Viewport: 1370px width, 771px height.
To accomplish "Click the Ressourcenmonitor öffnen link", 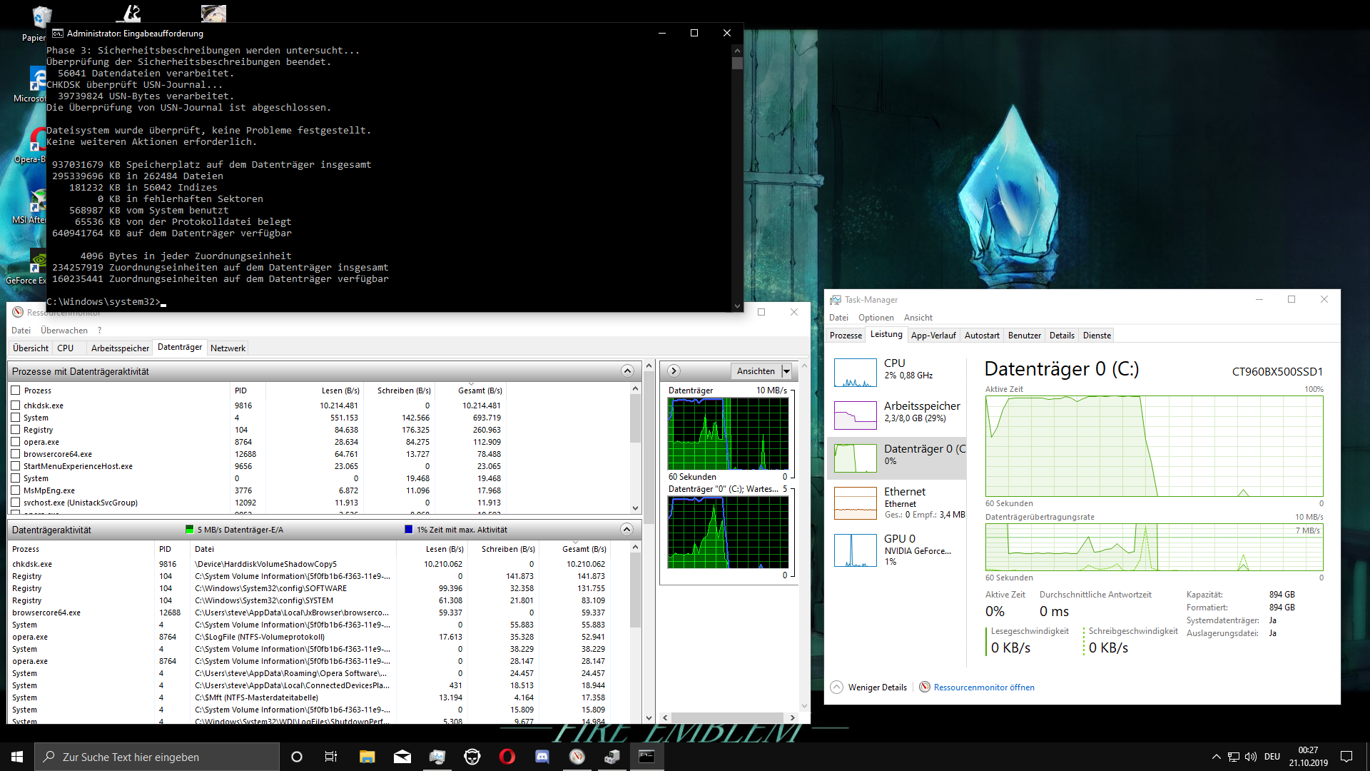I will click(x=983, y=687).
